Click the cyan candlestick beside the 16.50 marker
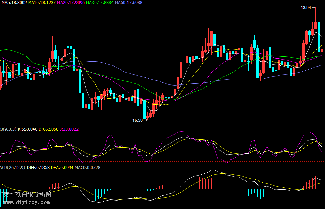 pyautogui.click(x=144, y=109)
